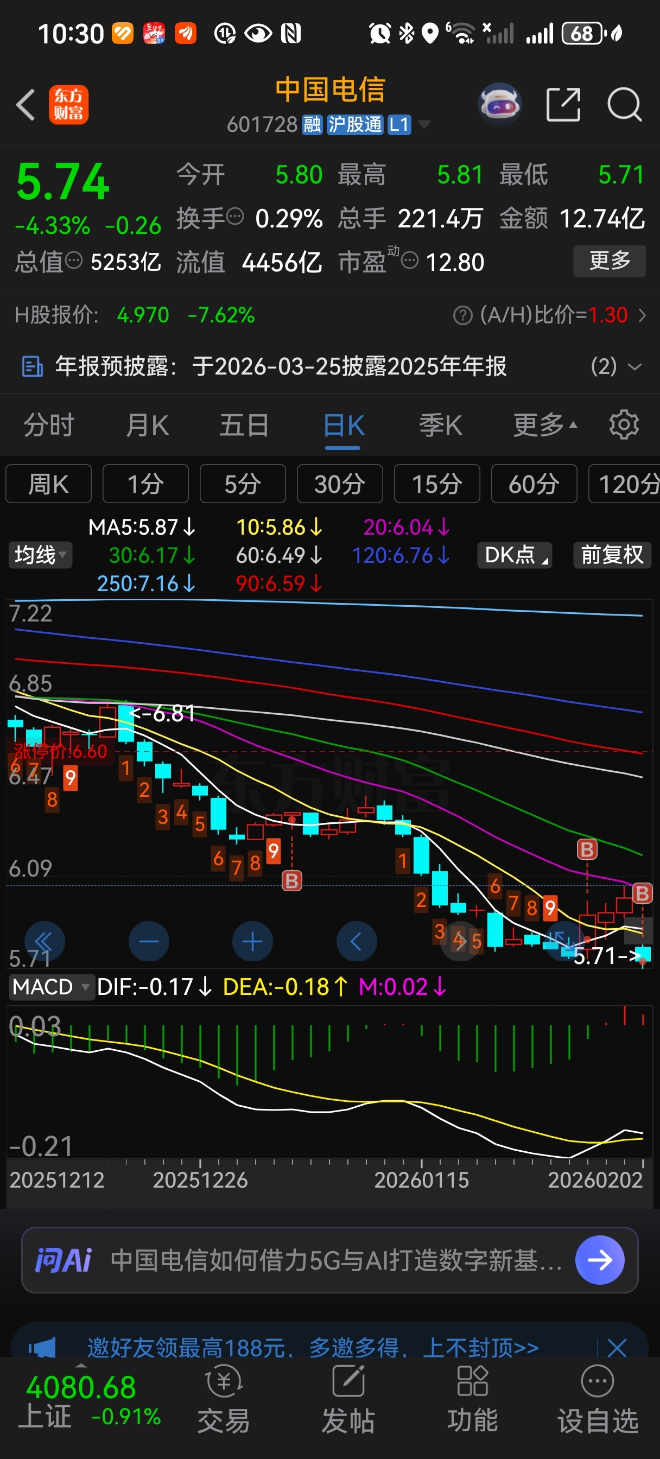Select 15分 period button
This screenshot has width=660, height=1459.
437,484
